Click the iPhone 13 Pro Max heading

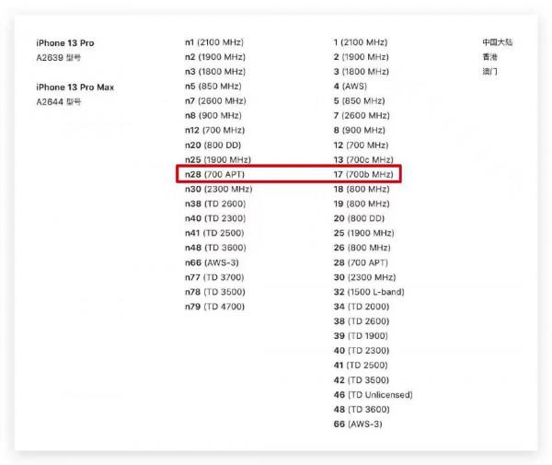tap(75, 87)
